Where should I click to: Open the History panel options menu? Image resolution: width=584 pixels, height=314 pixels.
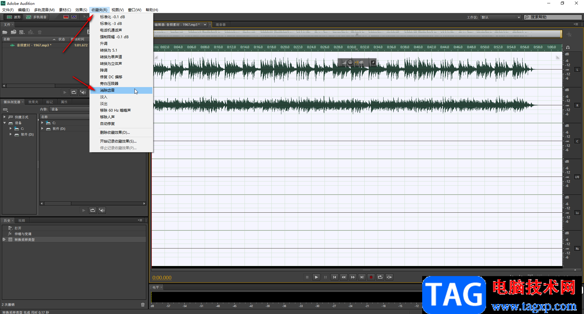pos(140,220)
